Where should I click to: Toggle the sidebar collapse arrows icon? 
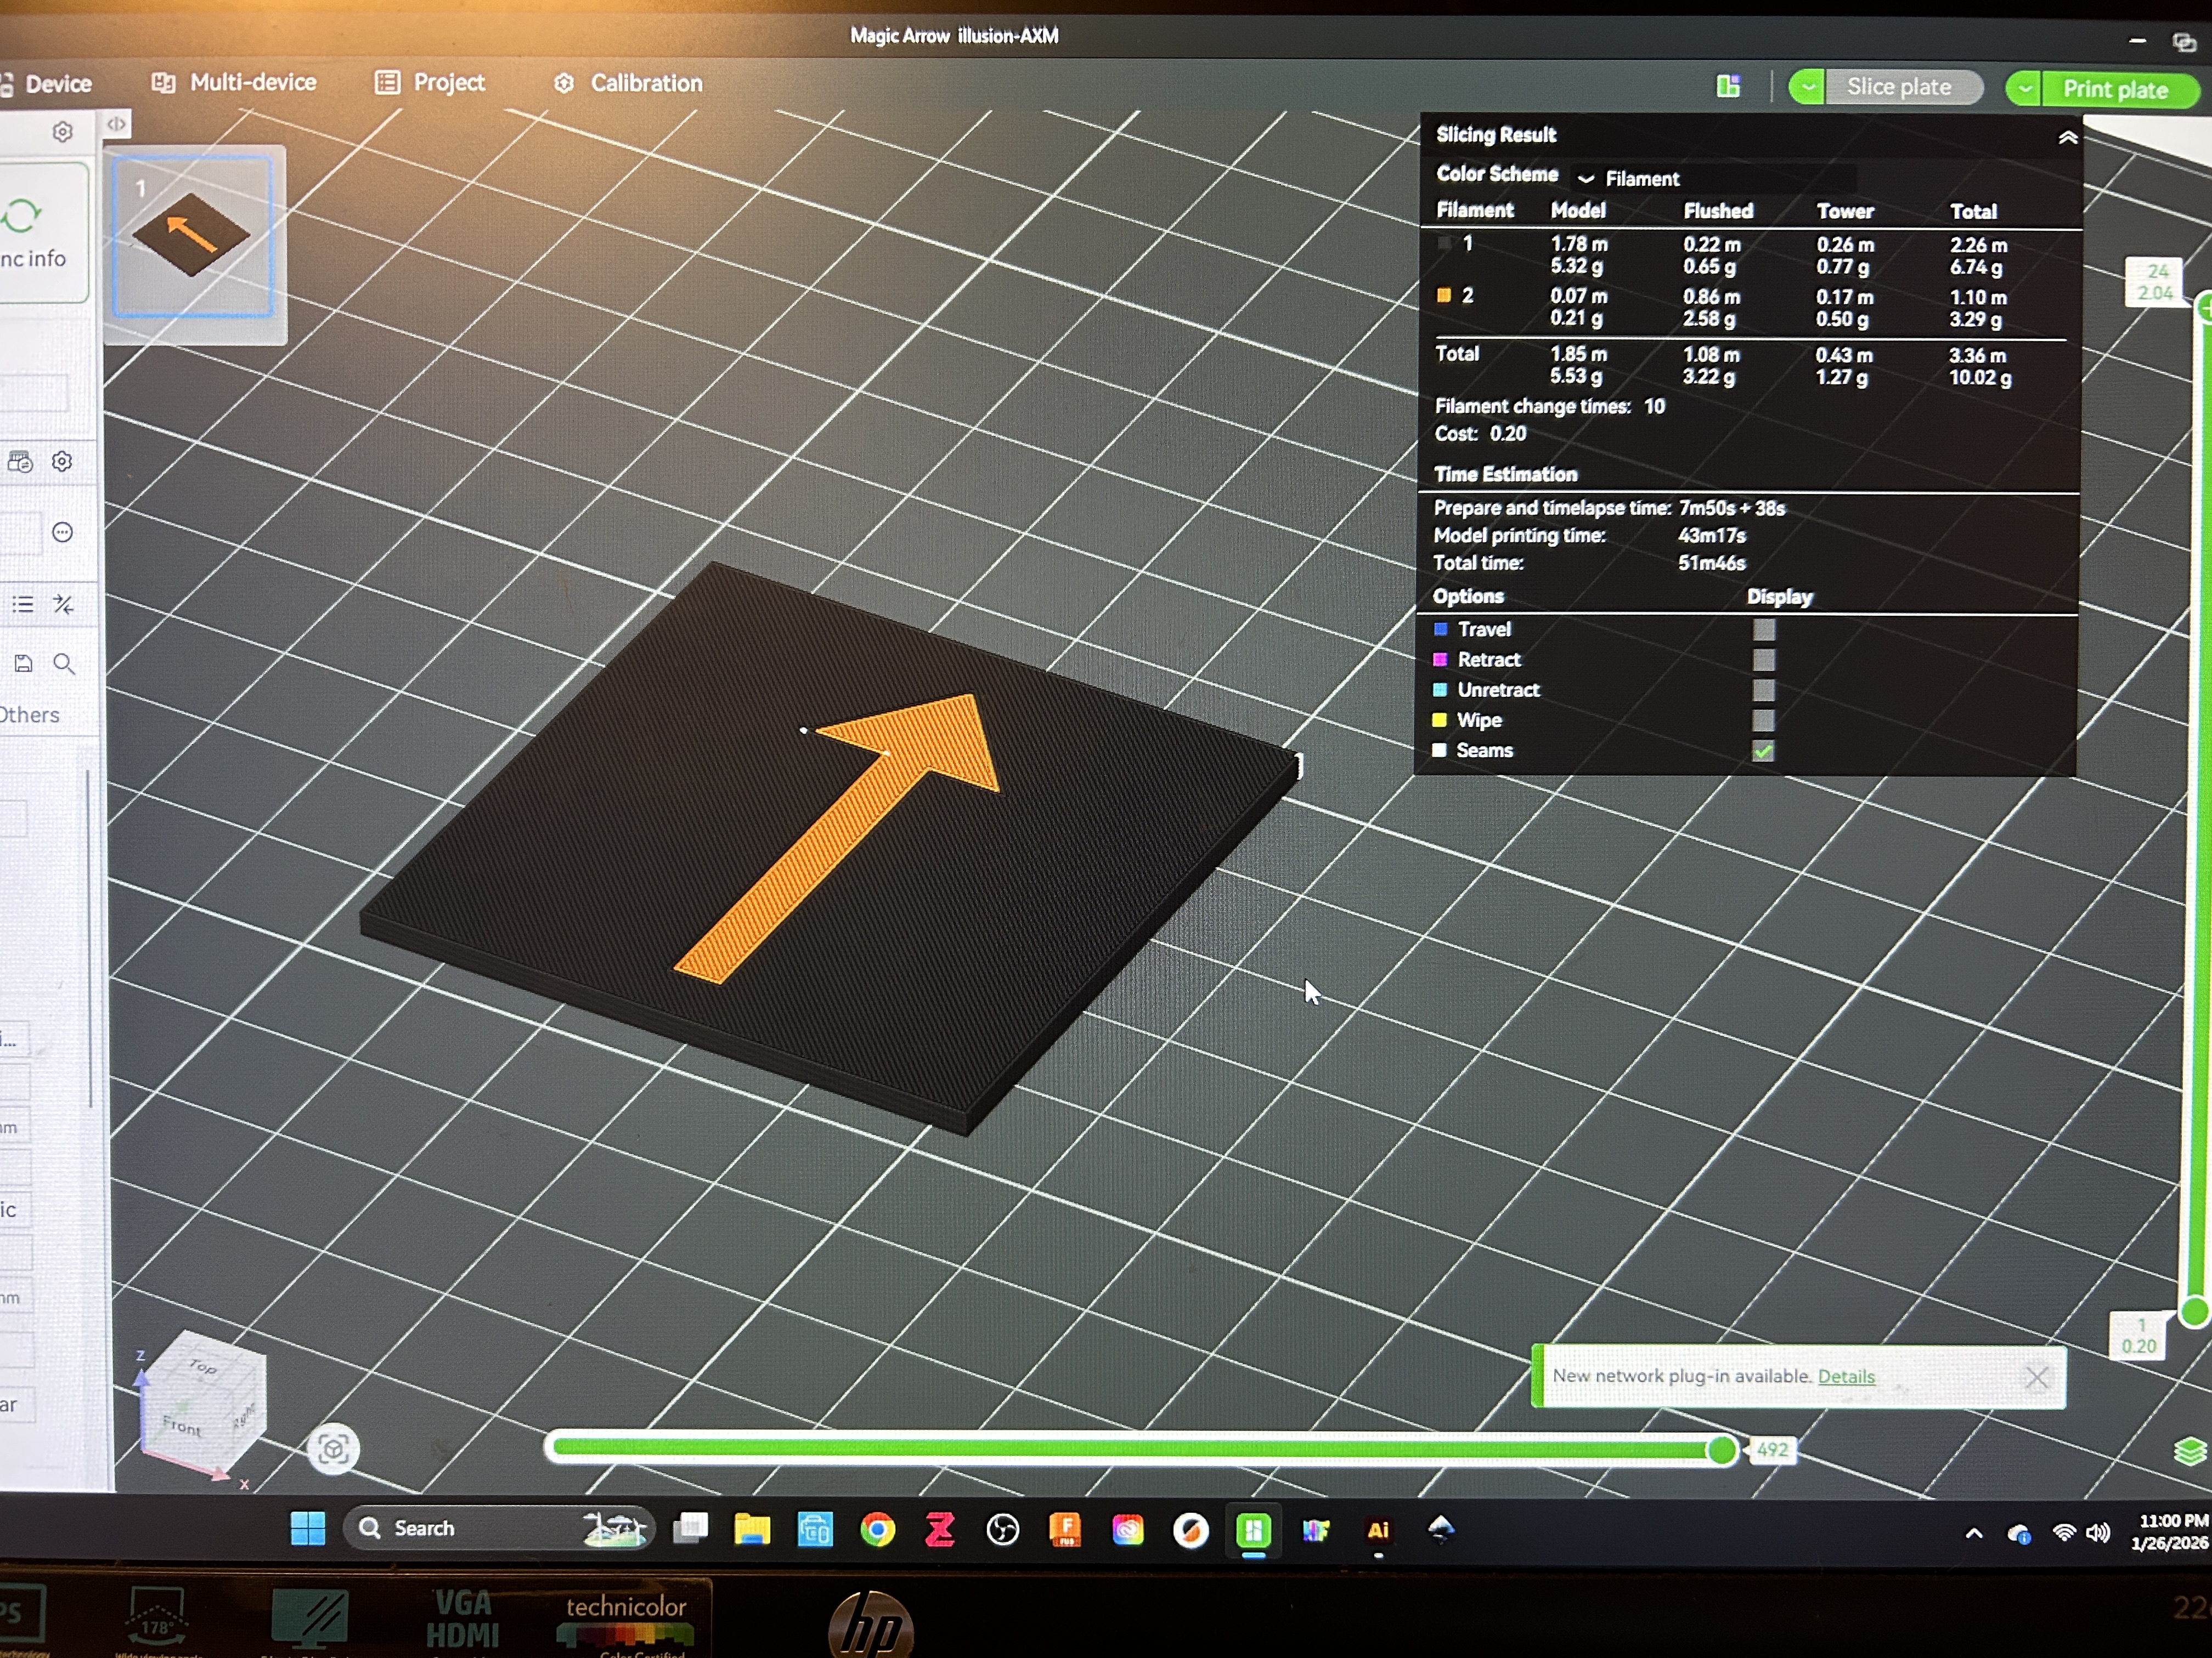tap(117, 124)
